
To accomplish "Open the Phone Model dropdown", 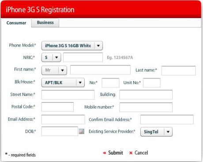I will tap(72, 46).
